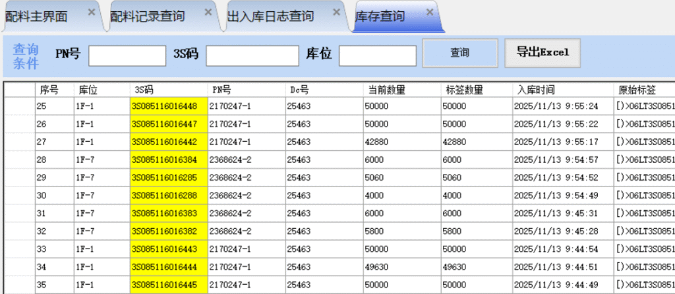Click the Dc号 column header
The width and height of the screenshot is (675, 294).
324,90
